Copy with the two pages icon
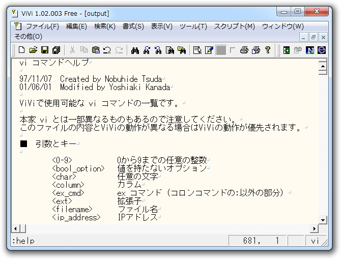341x260 pixels. click(84, 50)
